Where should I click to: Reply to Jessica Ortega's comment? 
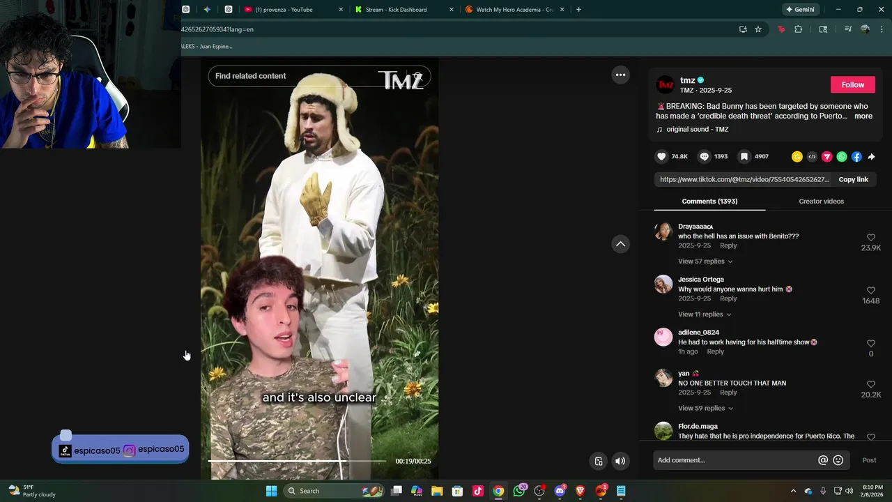pyautogui.click(x=728, y=298)
